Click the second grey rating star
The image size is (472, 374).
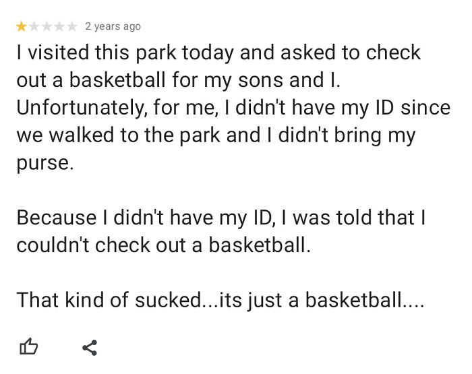[34, 26]
